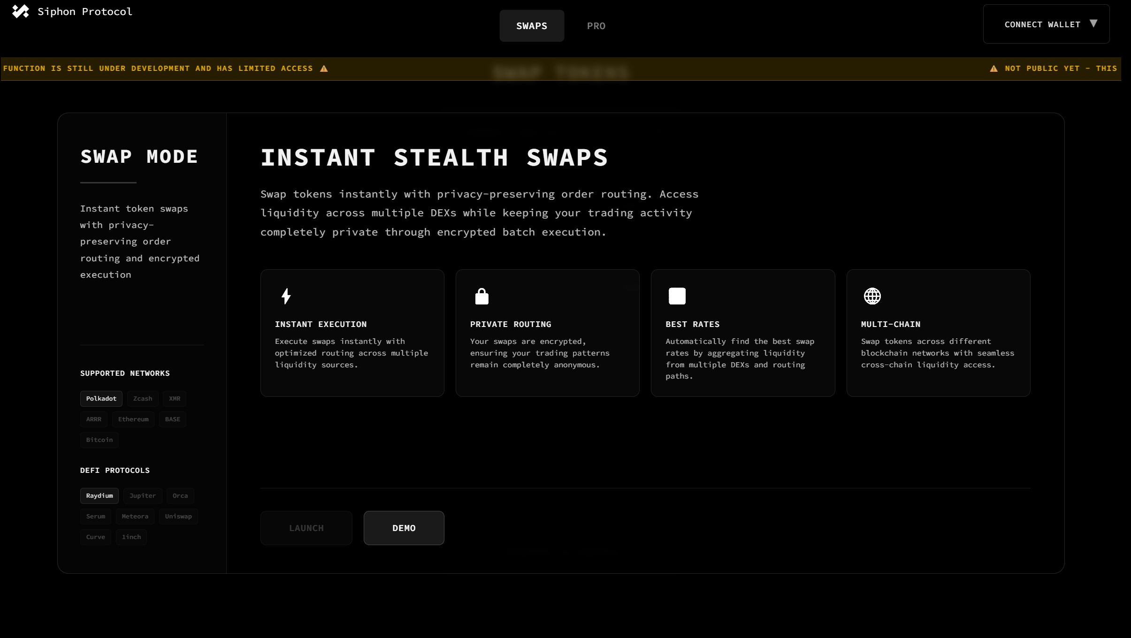Image resolution: width=1131 pixels, height=638 pixels.
Task: Click the right warning triangle in banner
Action: 993,68
